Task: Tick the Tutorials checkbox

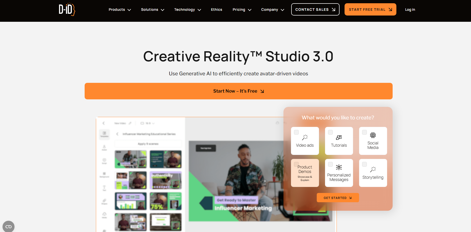Action: click(330, 132)
